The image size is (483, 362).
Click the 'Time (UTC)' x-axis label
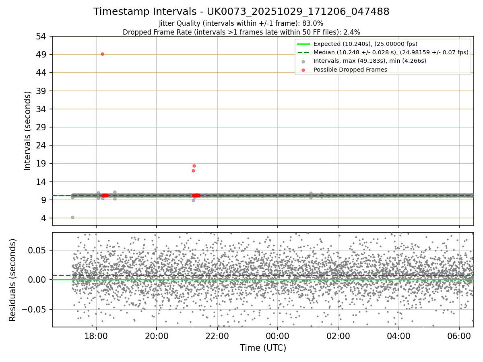(x=263, y=348)
